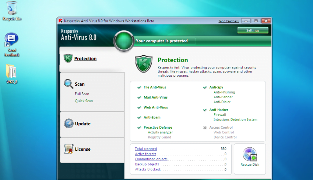The image size is (313, 180).
Task: Select the Anti-Phishing entry
Action: pyautogui.click(x=224, y=92)
